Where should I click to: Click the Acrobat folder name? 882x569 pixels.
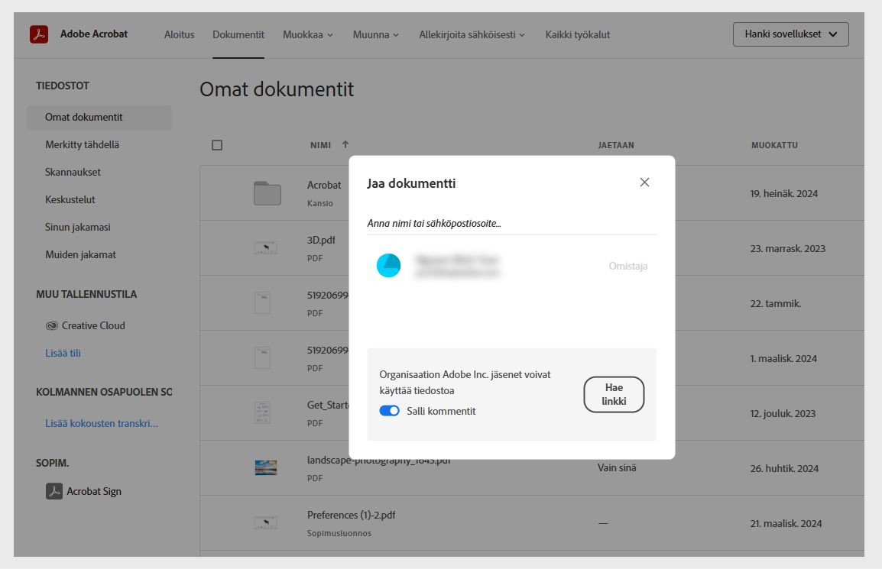tap(324, 185)
